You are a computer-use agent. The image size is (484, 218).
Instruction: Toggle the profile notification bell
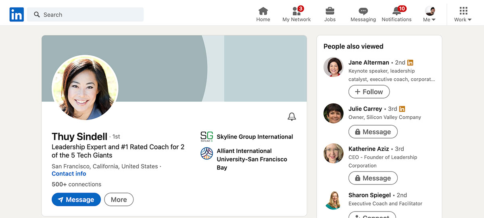pyautogui.click(x=292, y=117)
